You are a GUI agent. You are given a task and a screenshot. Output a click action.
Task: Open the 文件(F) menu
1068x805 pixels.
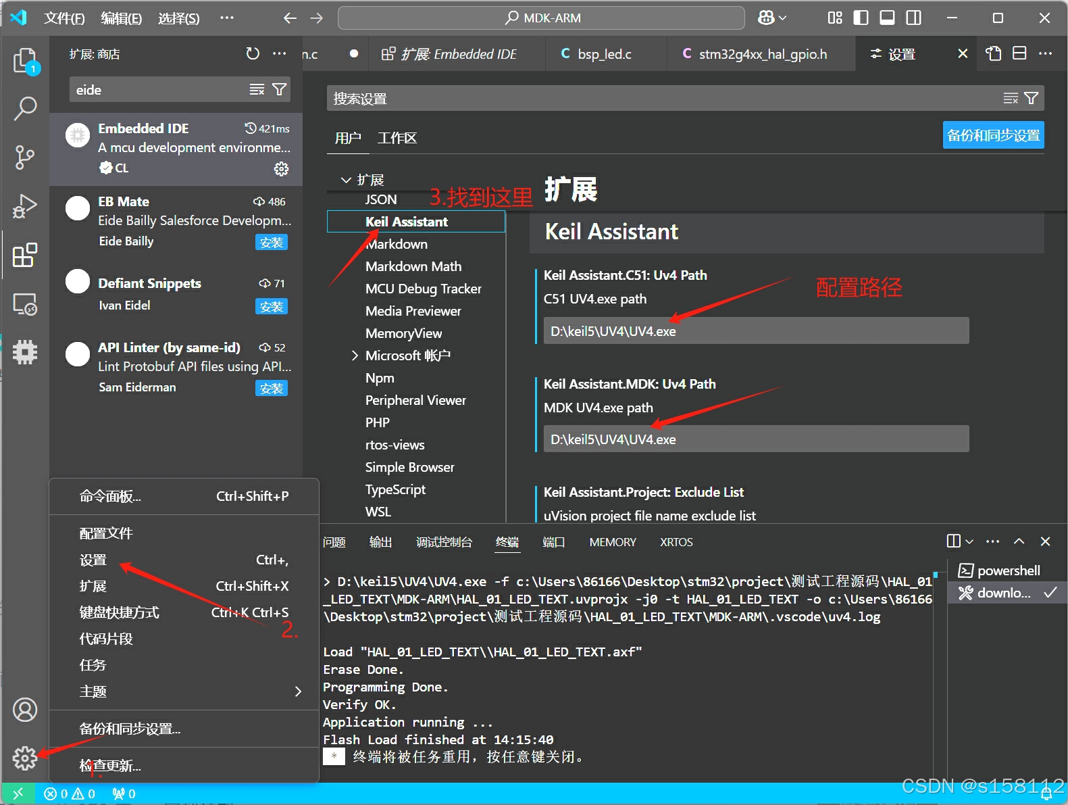64,18
